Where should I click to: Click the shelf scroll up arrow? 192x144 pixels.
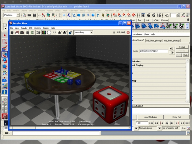click(x=187, y=25)
